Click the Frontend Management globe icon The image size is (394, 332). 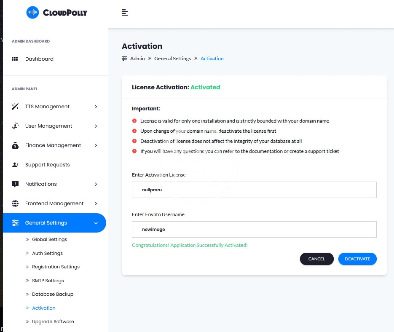[x=15, y=203]
